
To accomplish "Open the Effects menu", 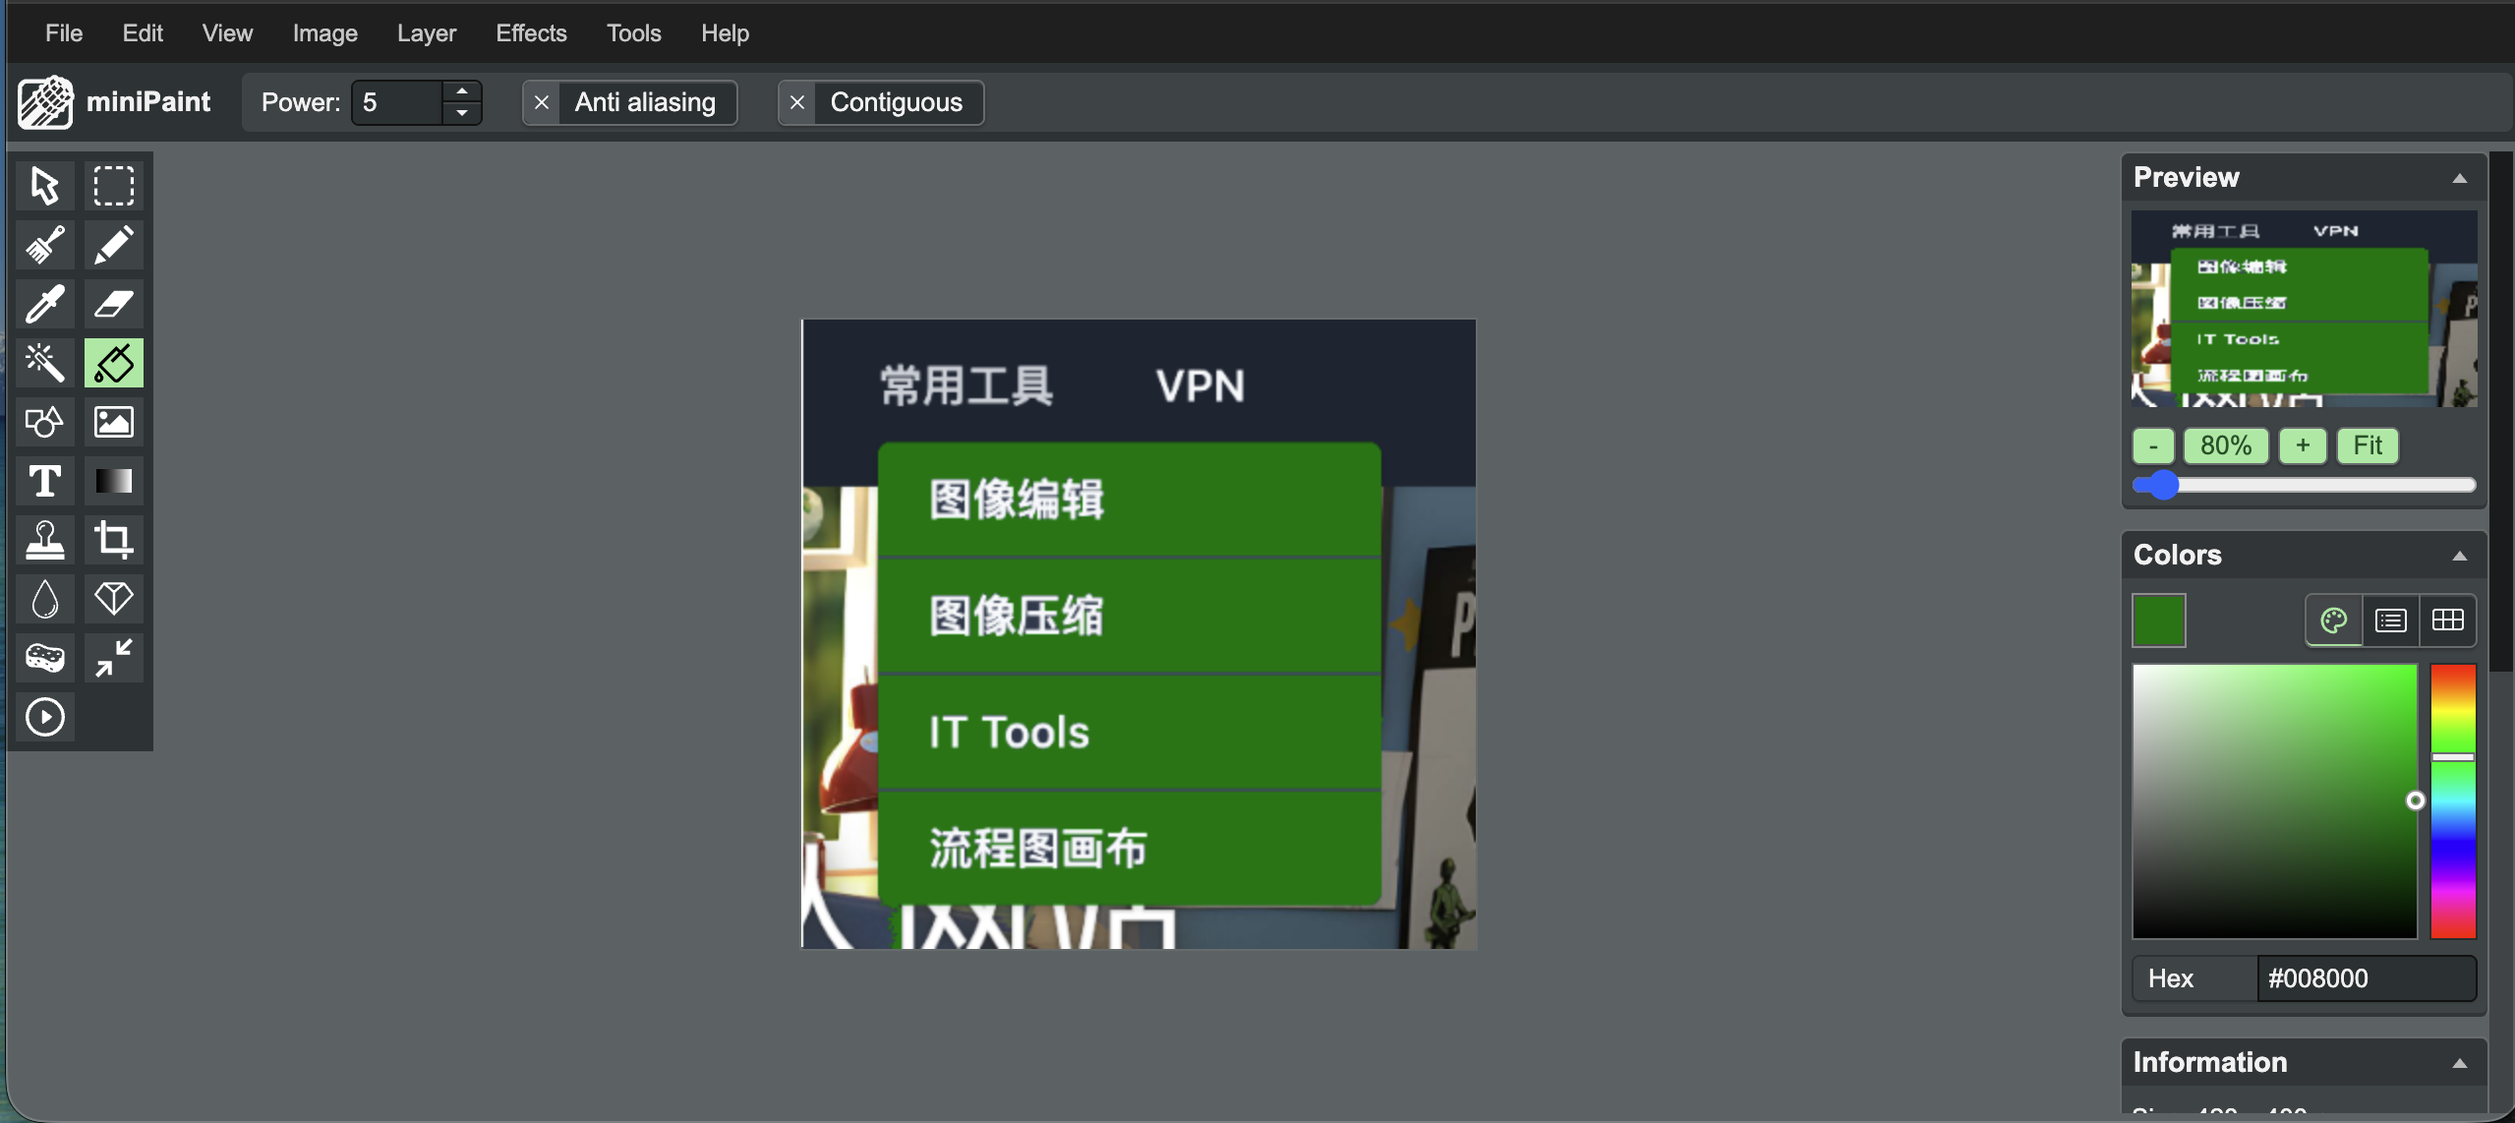I will click(x=531, y=33).
